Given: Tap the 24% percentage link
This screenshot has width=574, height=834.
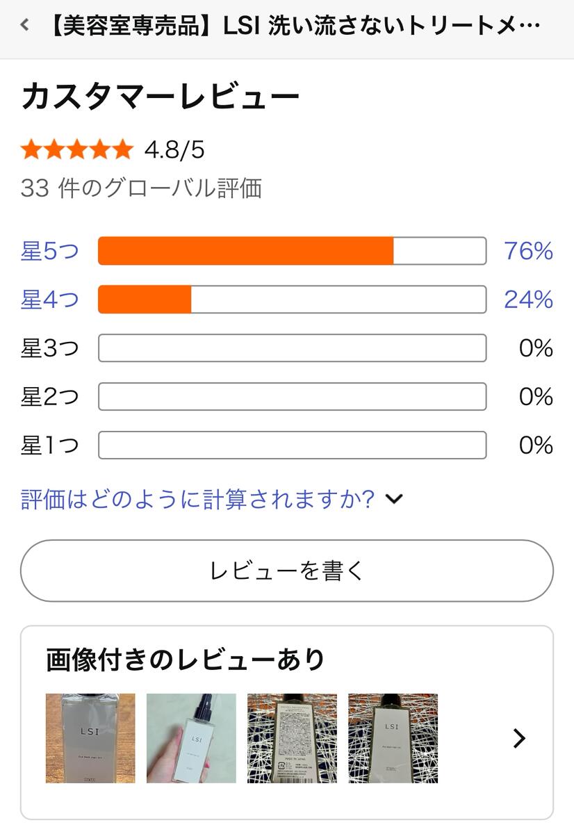Looking at the screenshot, I should pos(528,300).
